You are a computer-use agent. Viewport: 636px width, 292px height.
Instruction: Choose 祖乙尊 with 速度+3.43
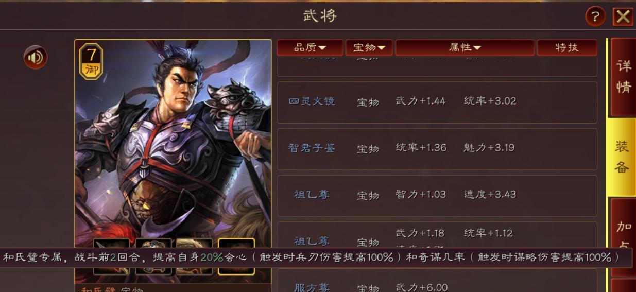tap(437, 196)
